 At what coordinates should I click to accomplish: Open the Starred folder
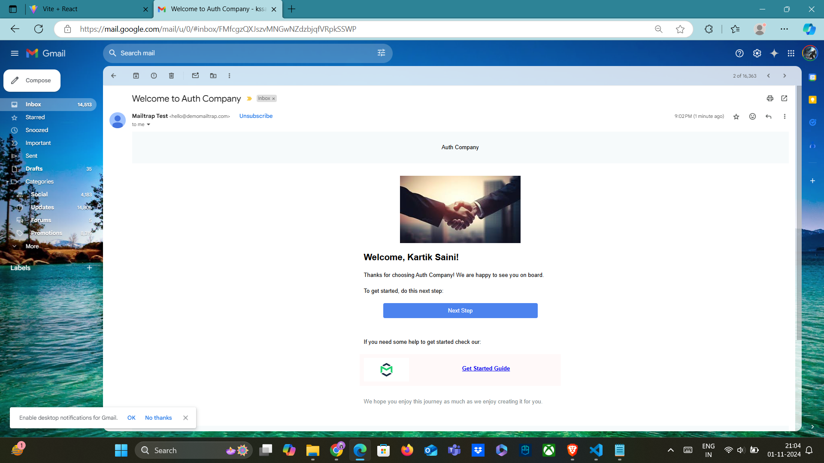coord(48,117)
